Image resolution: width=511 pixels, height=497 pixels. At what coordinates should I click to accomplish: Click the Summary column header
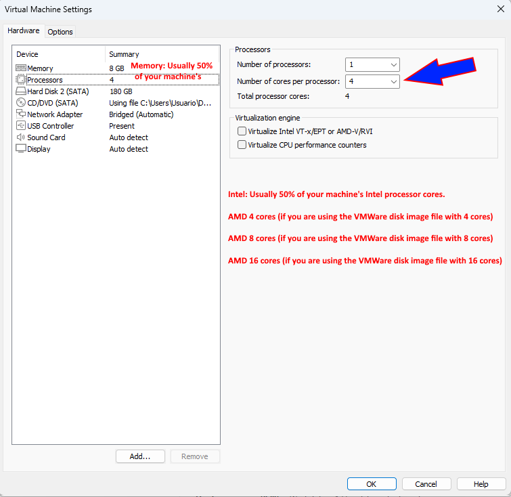click(124, 54)
